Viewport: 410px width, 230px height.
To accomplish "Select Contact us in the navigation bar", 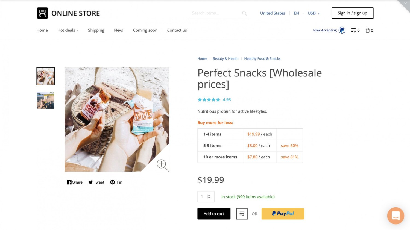I will [177, 30].
